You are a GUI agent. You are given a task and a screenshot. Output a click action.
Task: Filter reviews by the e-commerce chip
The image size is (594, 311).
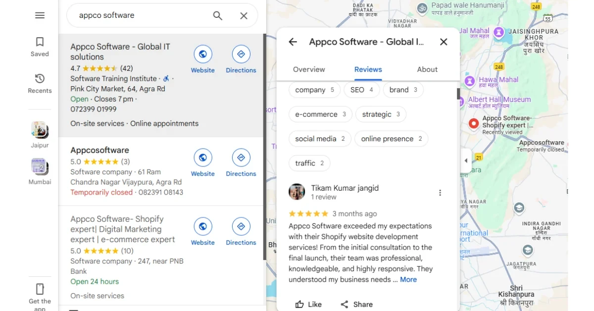320,114
